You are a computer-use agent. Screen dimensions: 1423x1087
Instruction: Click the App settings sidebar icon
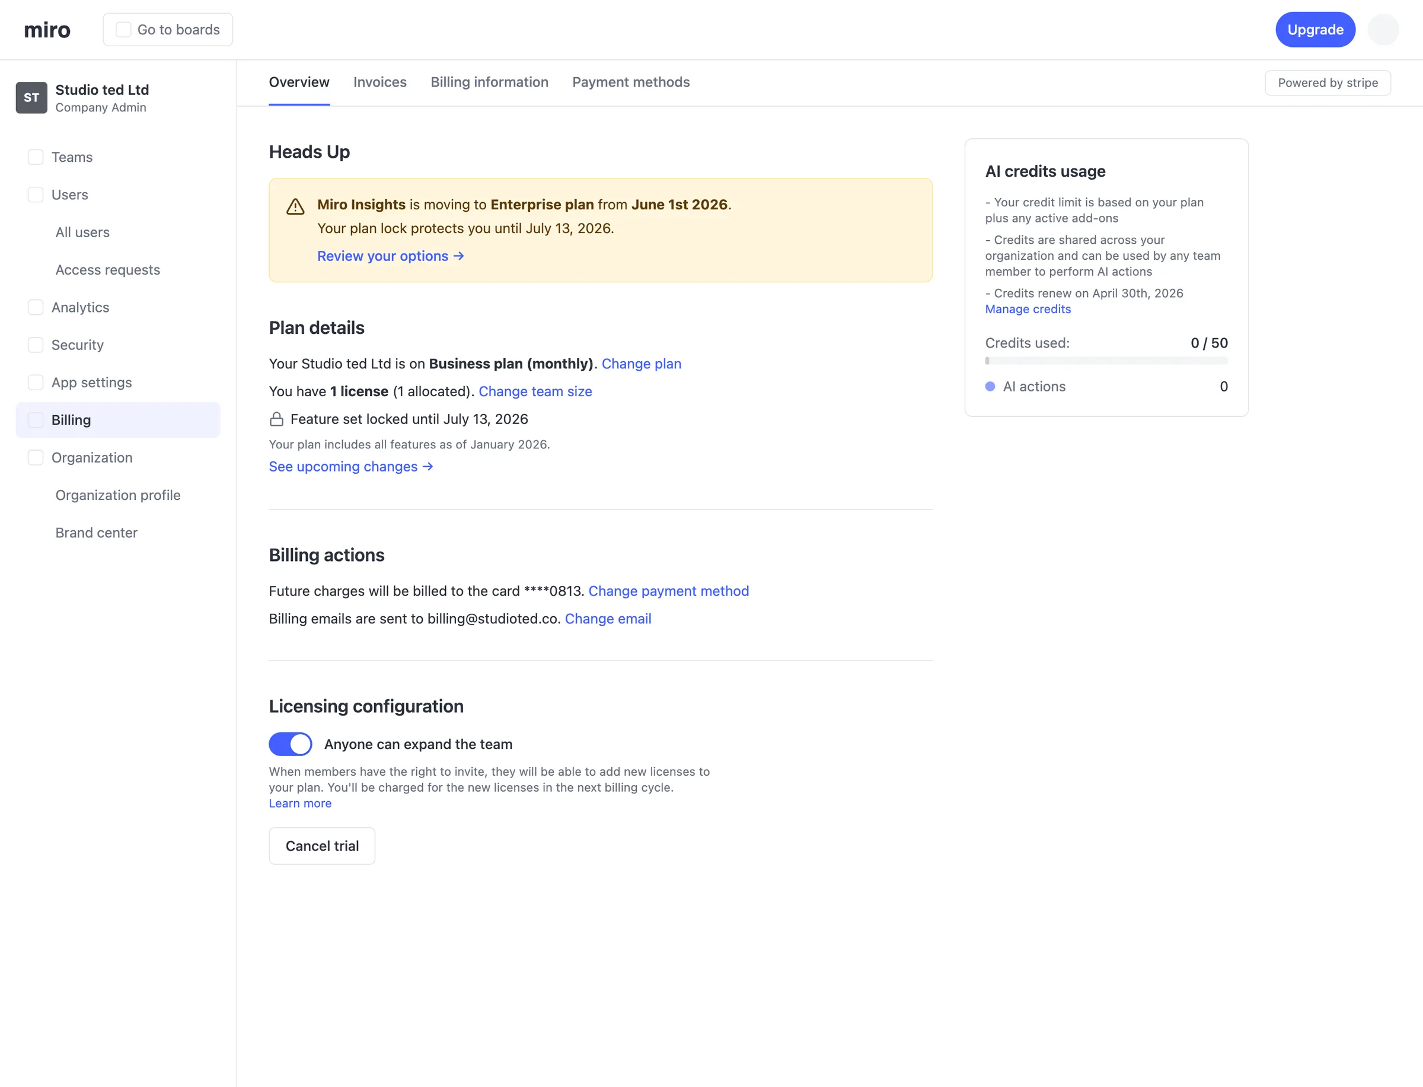pyautogui.click(x=36, y=382)
